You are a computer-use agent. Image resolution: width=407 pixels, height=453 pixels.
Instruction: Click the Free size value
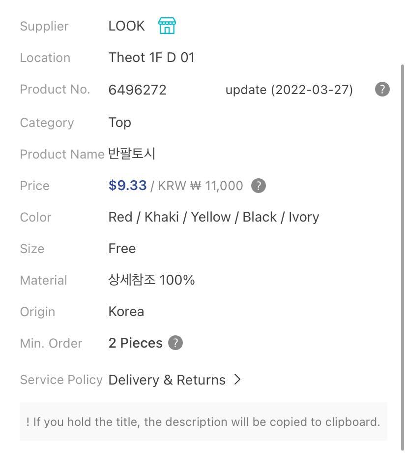point(122,249)
